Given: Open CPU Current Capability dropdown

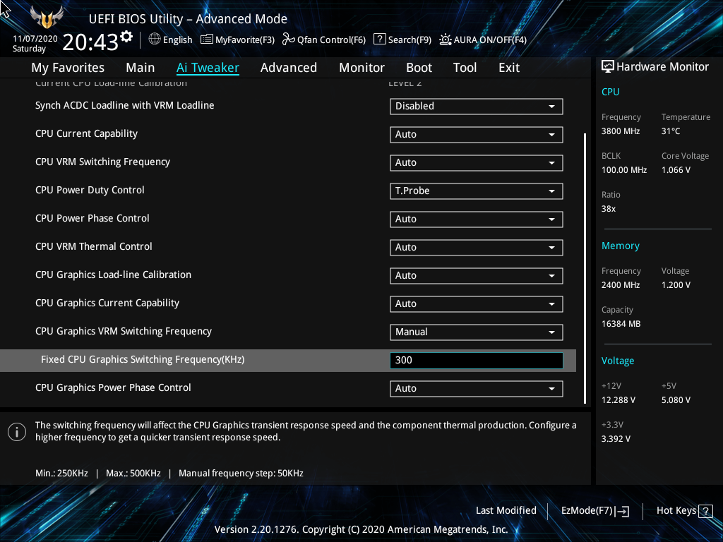Looking at the screenshot, I should click(x=476, y=134).
